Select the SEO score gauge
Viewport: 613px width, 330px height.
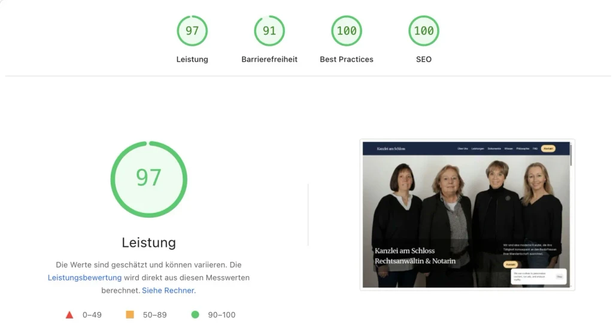tap(424, 31)
